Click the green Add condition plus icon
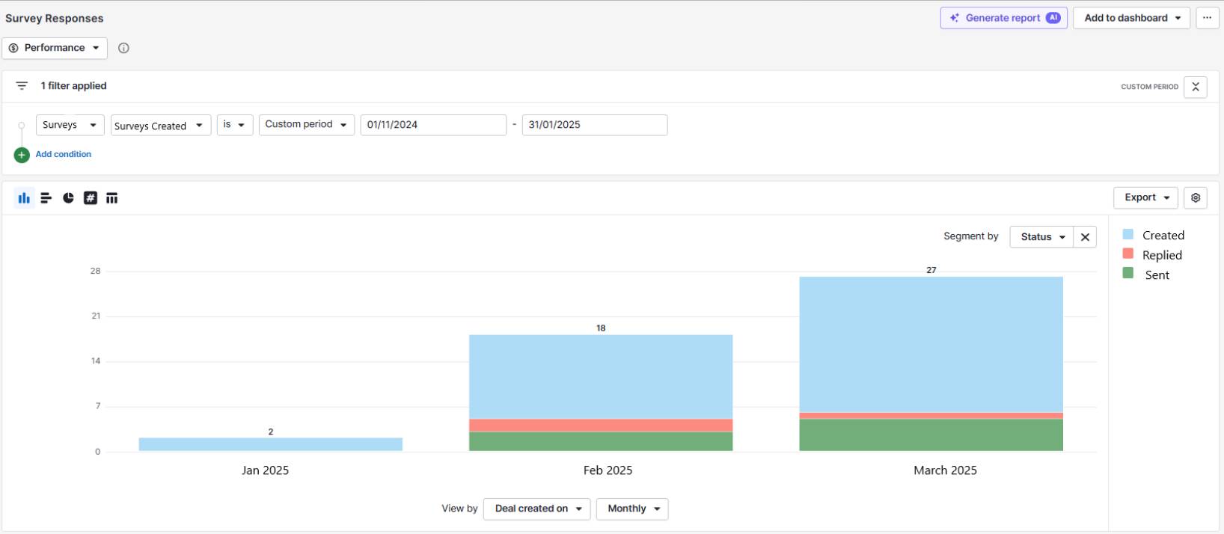The width and height of the screenshot is (1224, 534). (x=22, y=155)
